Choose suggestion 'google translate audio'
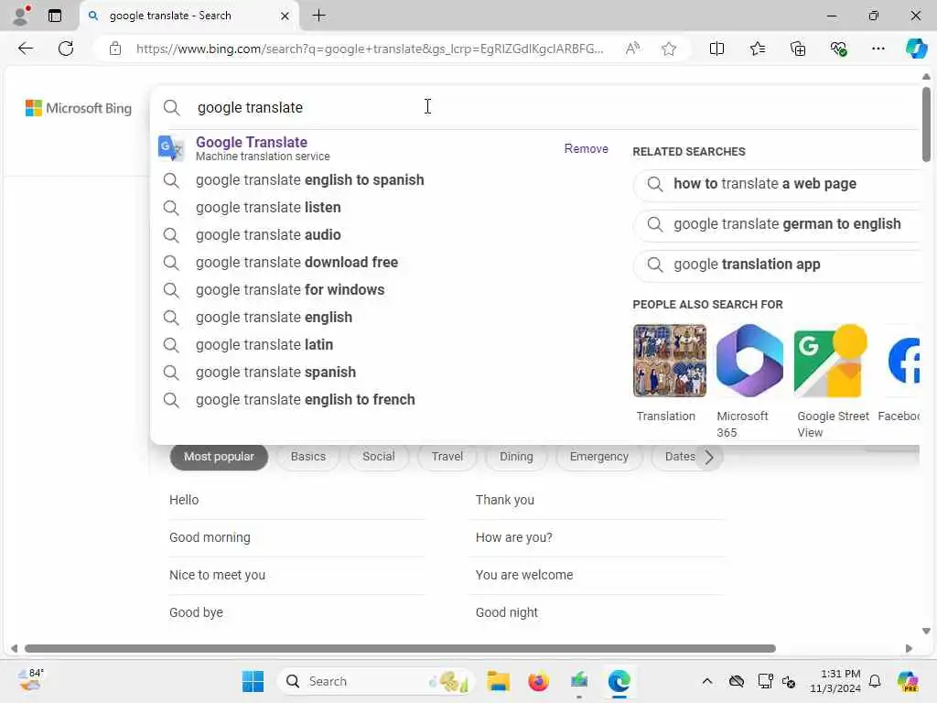The height and width of the screenshot is (703, 937). 268,235
